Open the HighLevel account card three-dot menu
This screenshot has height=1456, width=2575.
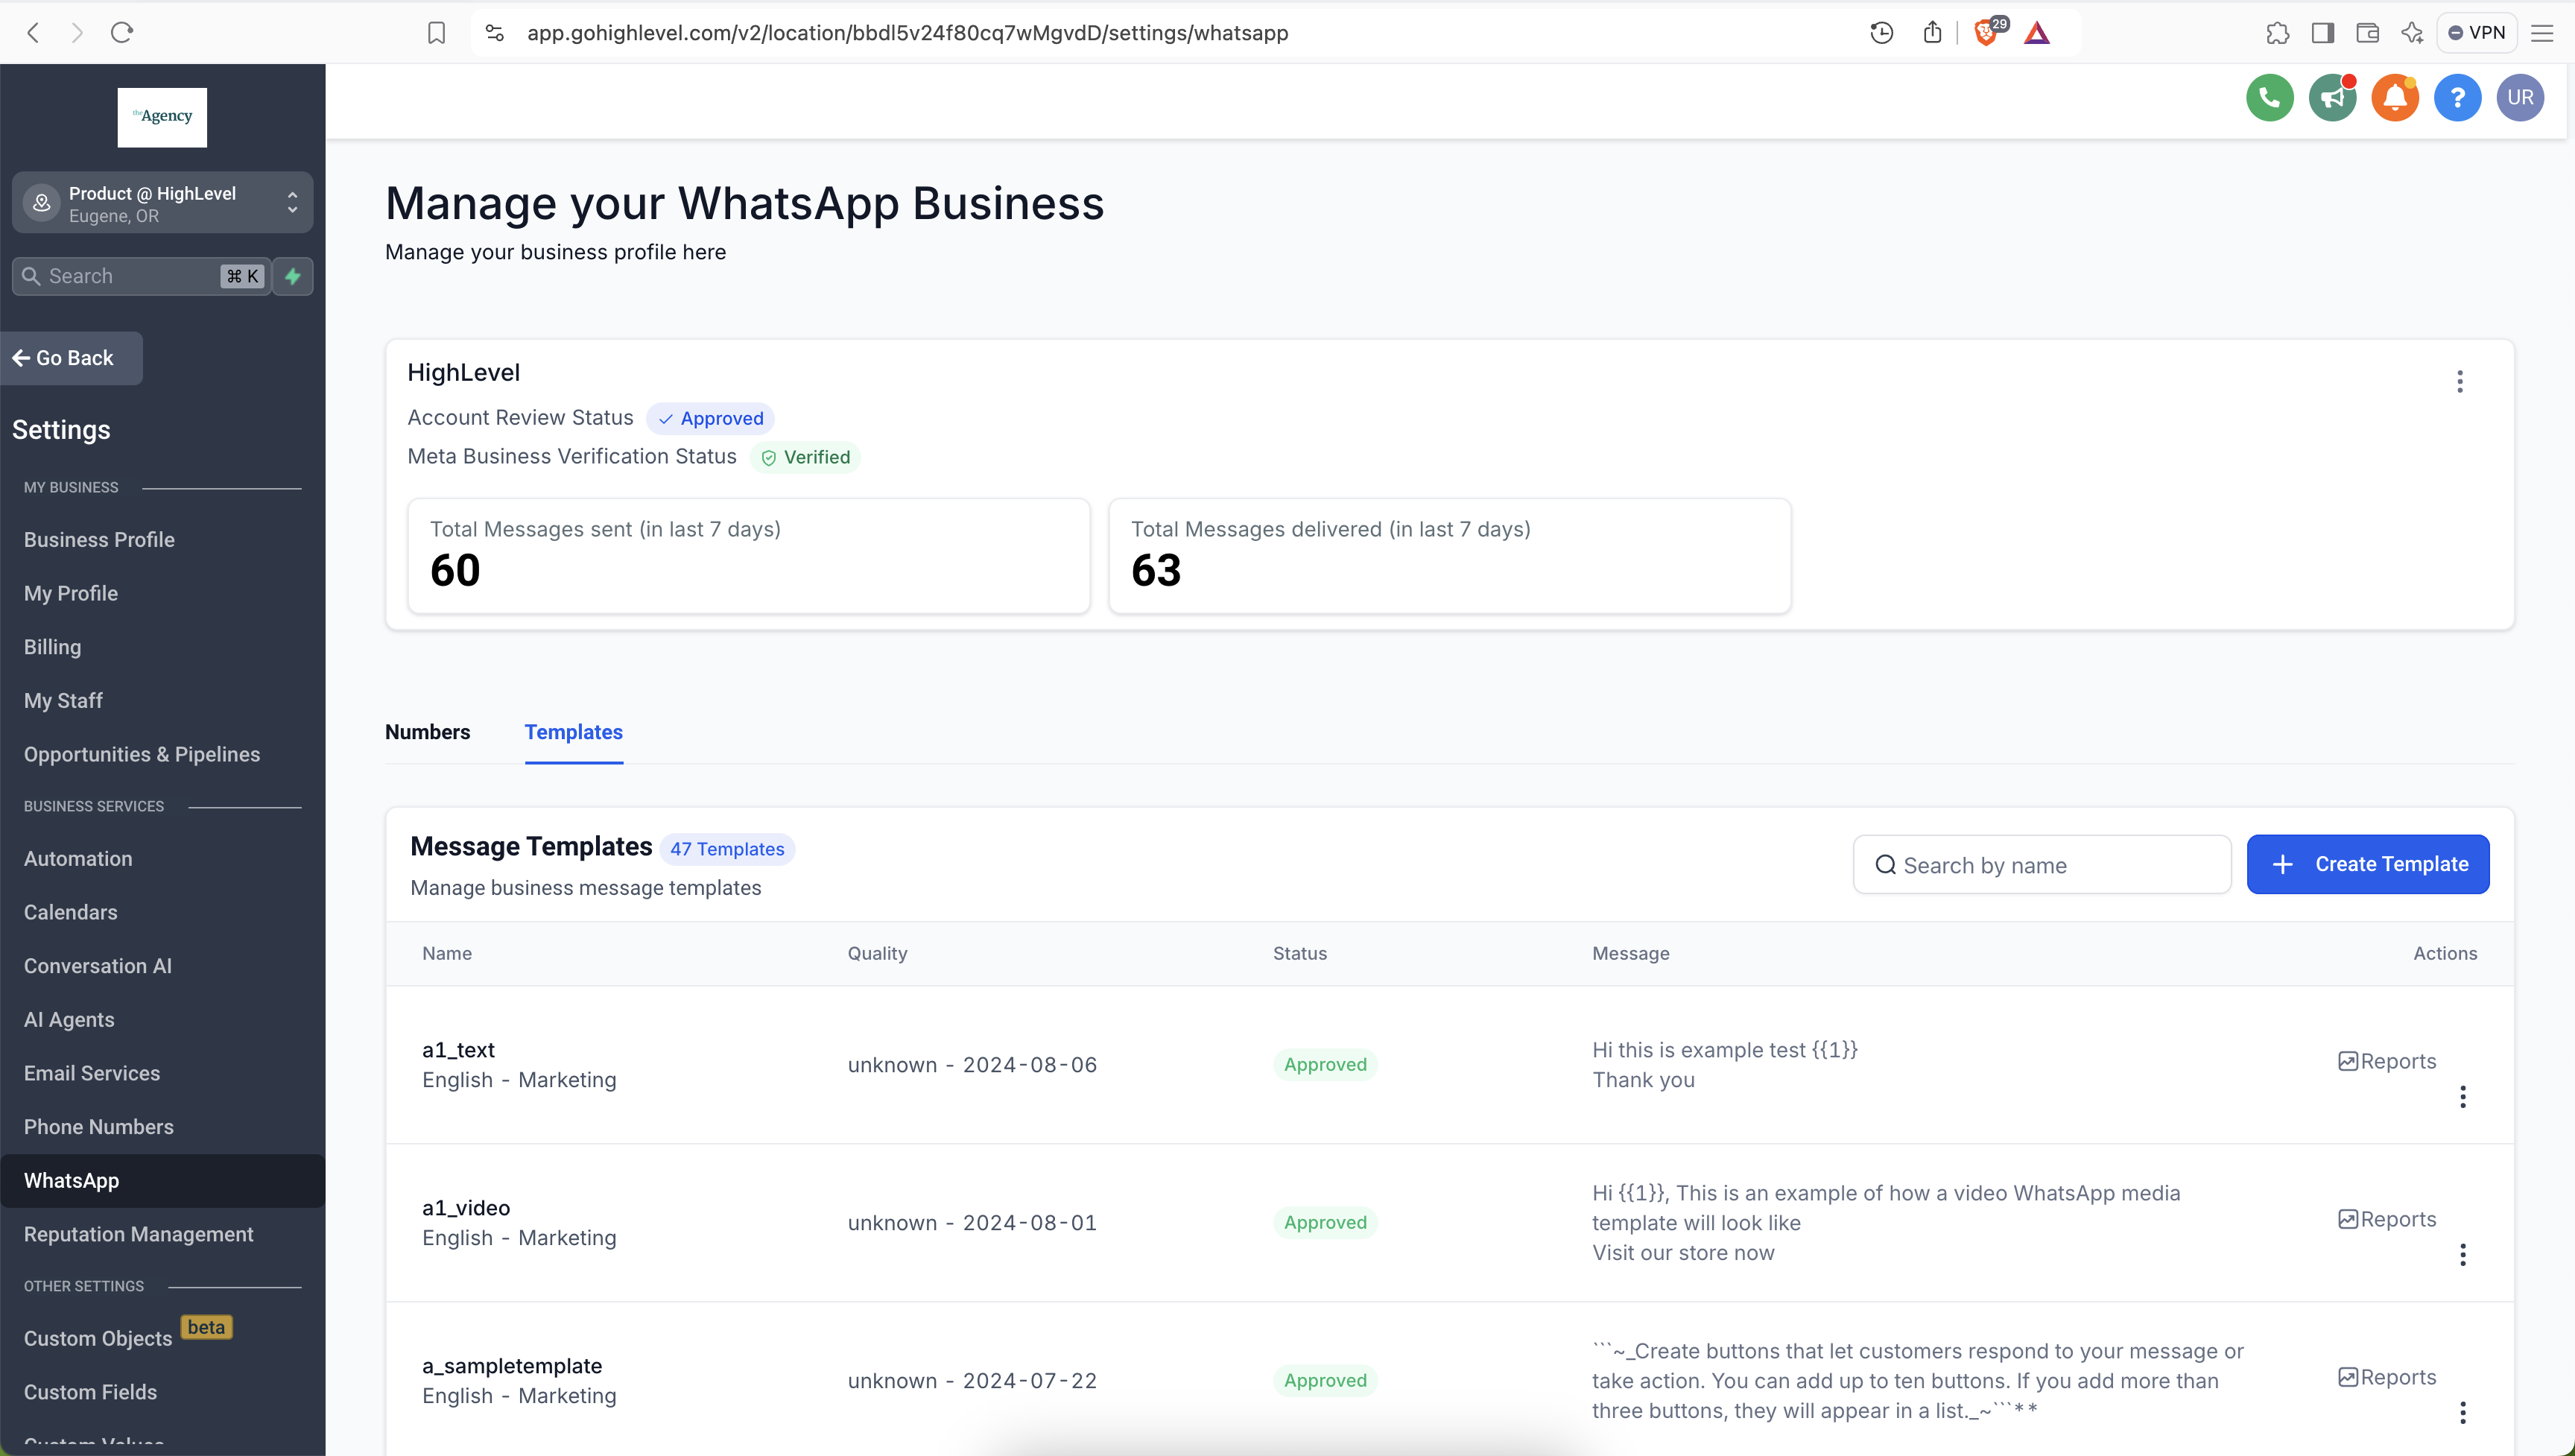pos(2459,381)
